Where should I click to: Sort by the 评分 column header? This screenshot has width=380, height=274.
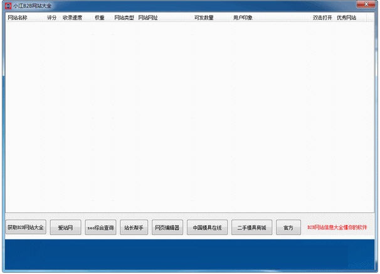coord(51,18)
